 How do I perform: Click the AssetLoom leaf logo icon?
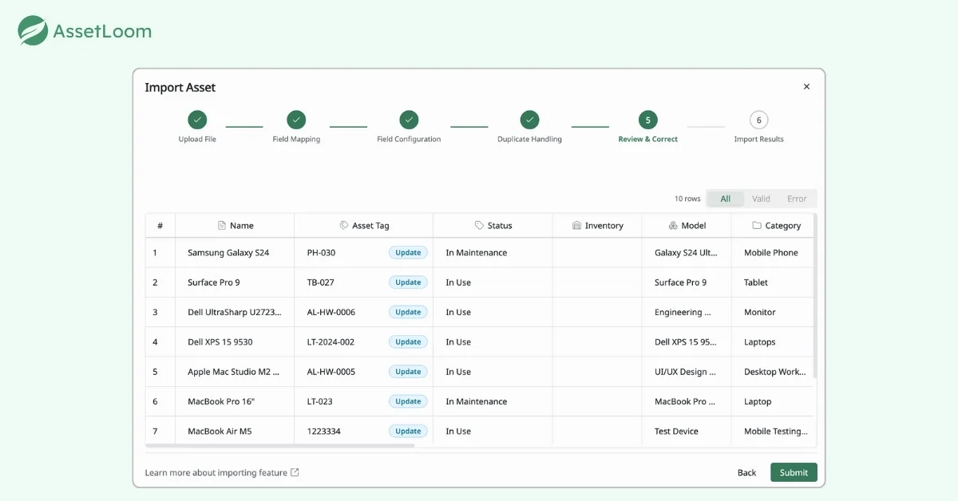(x=34, y=31)
